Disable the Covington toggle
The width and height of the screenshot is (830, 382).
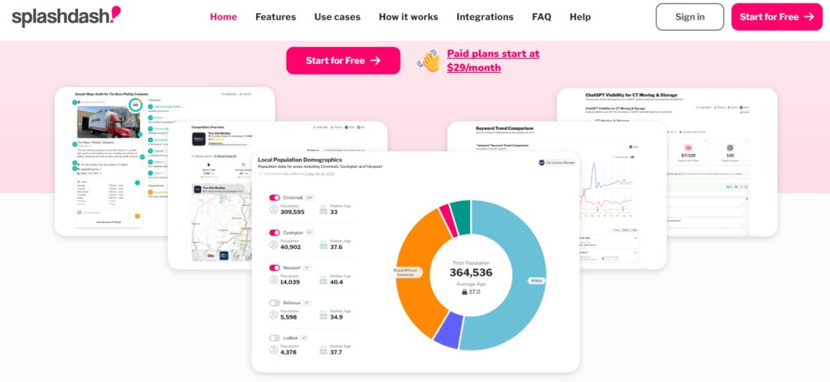click(275, 232)
